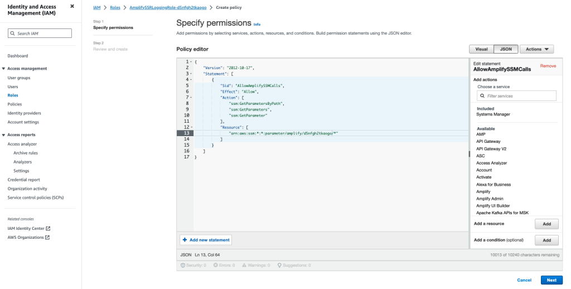Select Roles in the sidebar
The image size is (571, 289).
[x=13, y=95]
